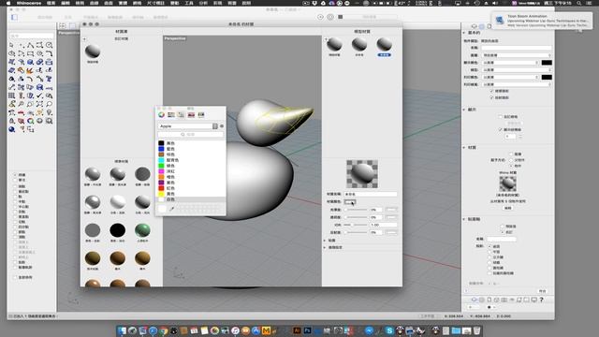This screenshot has height=337, width=599.
Task: Toggle the Mid (中點) object snap checkbox
Action: click(15, 201)
